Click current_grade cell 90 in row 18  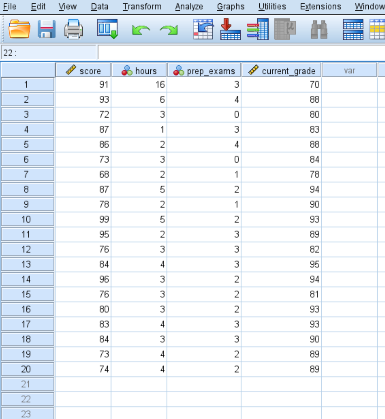pyautogui.click(x=281, y=339)
